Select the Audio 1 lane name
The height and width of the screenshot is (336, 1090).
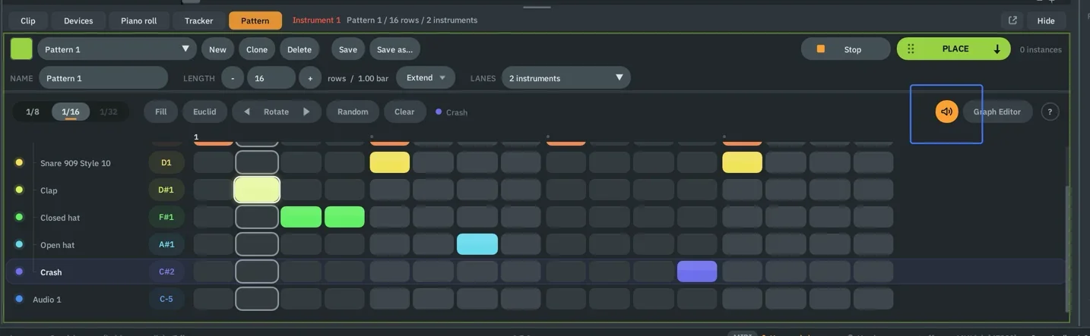click(47, 300)
